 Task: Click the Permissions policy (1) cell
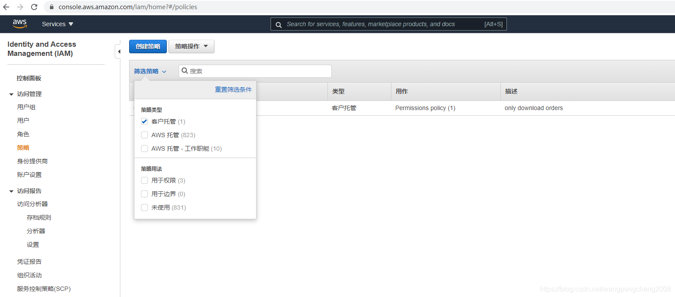(425, 108)
